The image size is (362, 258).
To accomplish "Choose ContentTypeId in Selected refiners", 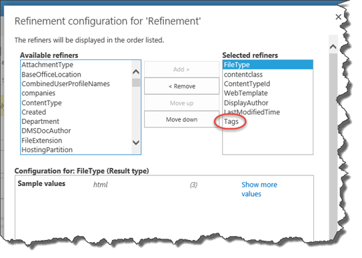I will click(x=247, y=84).
